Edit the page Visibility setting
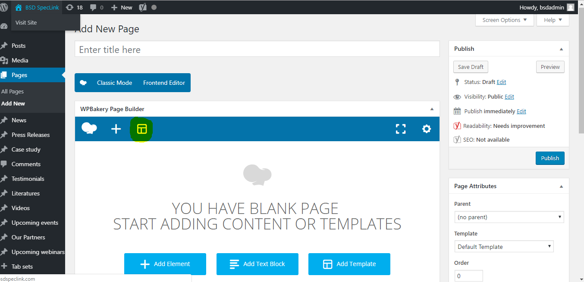 pos(509,96)
